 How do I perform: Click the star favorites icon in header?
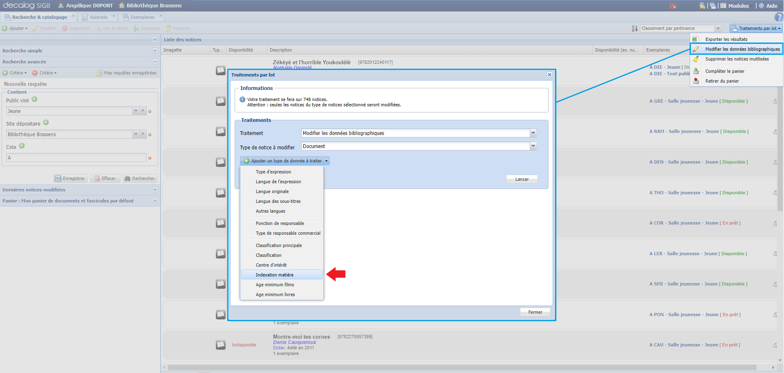(702, 6)
